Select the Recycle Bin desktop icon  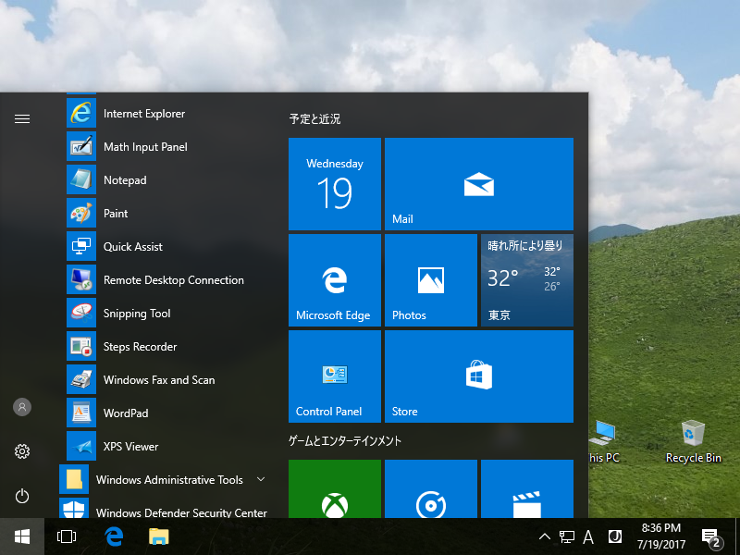click(693, 442)
